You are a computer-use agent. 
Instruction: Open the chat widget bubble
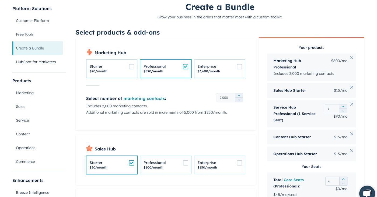[367, 192]
